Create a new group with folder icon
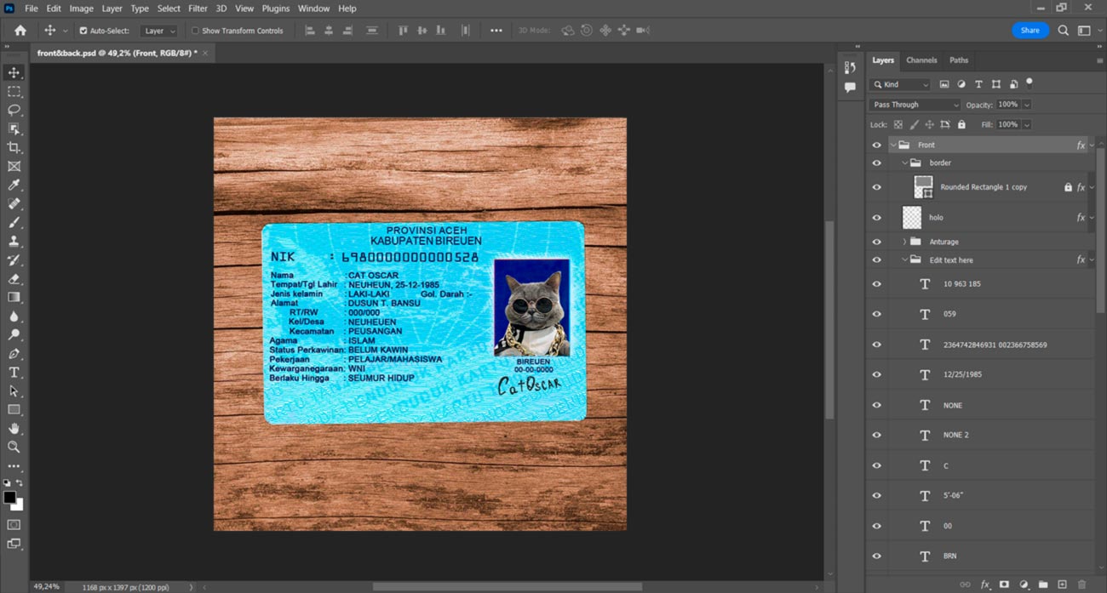This screenshot has height=593, width=1107. pos(1043,584)
